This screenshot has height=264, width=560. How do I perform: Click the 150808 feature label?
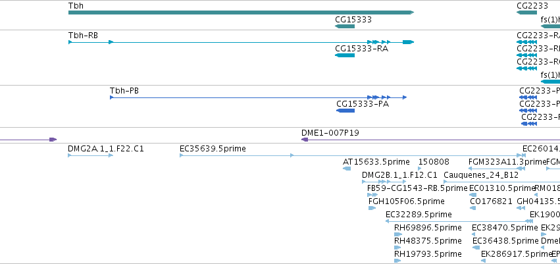point(434,162)
